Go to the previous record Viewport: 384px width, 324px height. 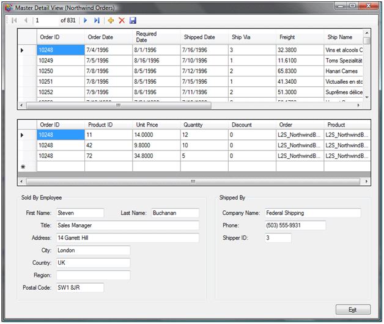(26, 21)
